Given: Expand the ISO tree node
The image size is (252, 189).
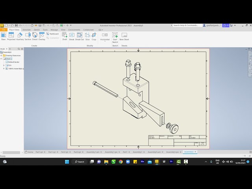Looking at the screenshot, I should point(4,65).
